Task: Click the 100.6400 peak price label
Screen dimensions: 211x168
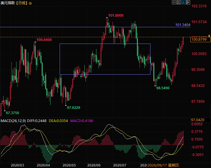Action: 44,40
